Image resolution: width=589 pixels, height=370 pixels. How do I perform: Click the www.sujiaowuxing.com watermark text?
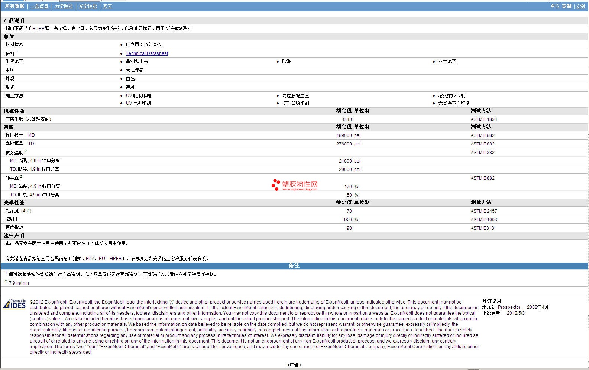click(x=300, y=189)
